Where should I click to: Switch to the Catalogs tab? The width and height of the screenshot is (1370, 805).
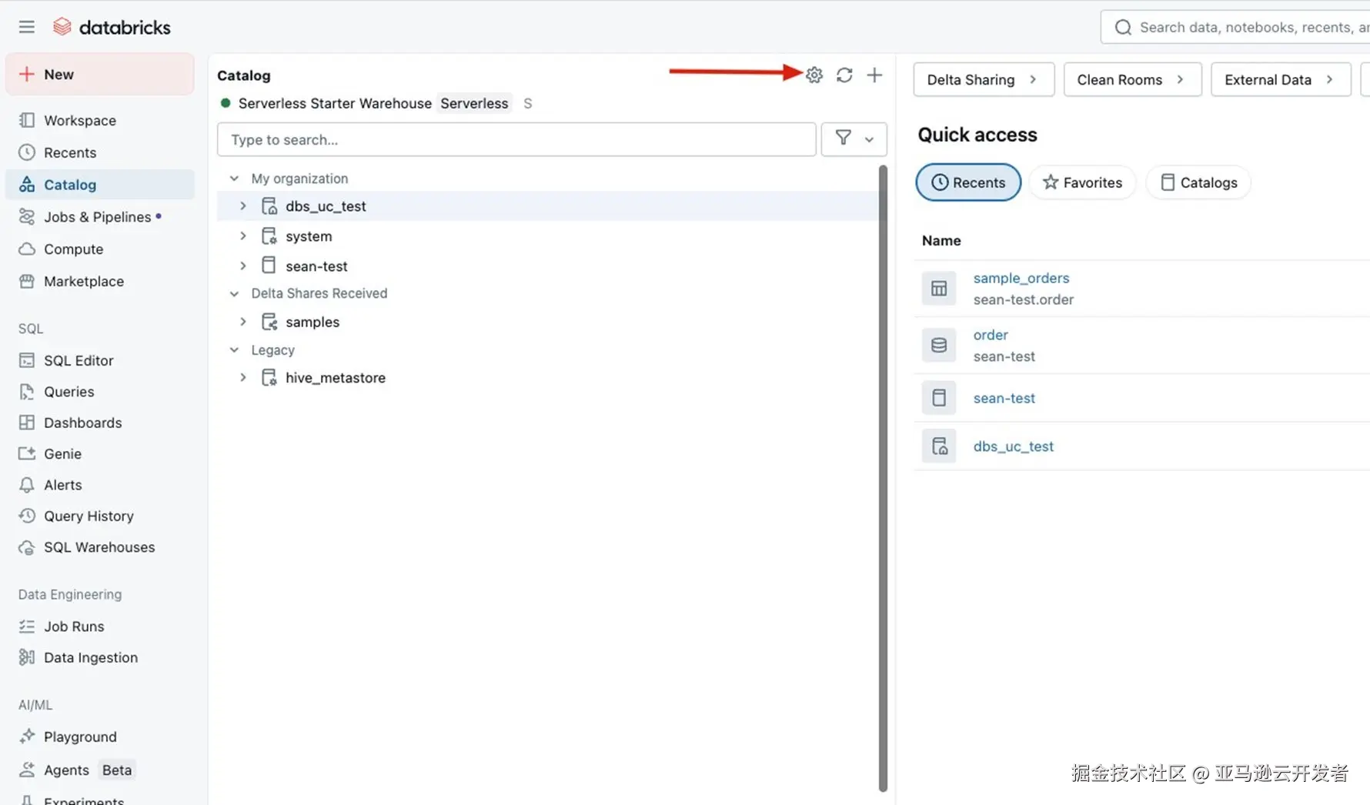click(x=1198, y=182)
